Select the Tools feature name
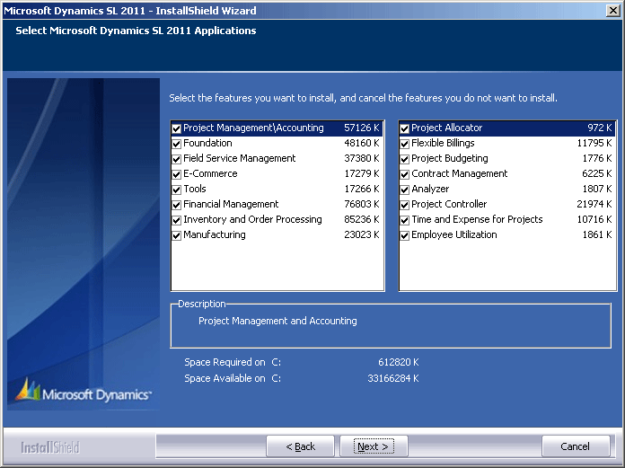The image size is (625, 468). (195, 189)
